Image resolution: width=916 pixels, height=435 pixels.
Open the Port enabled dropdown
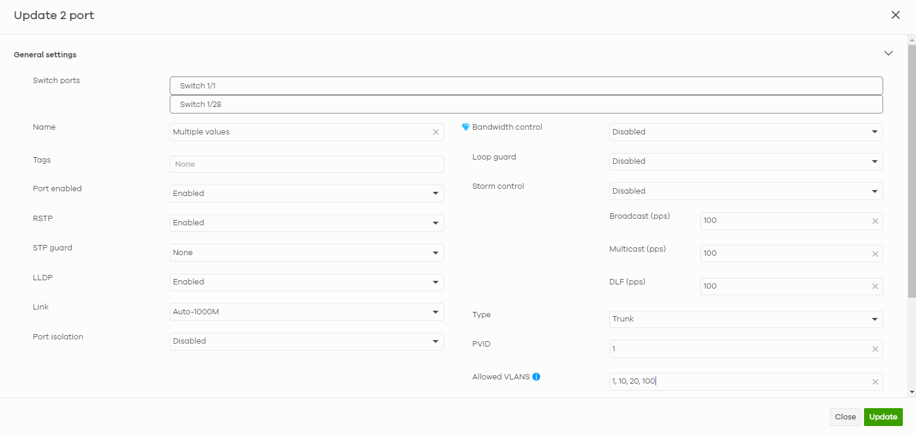click(x=306, y=194)
